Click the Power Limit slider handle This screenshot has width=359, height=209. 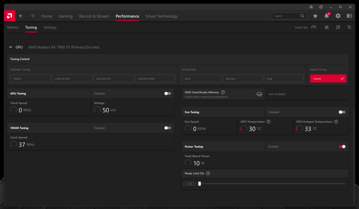pos(199,183)
